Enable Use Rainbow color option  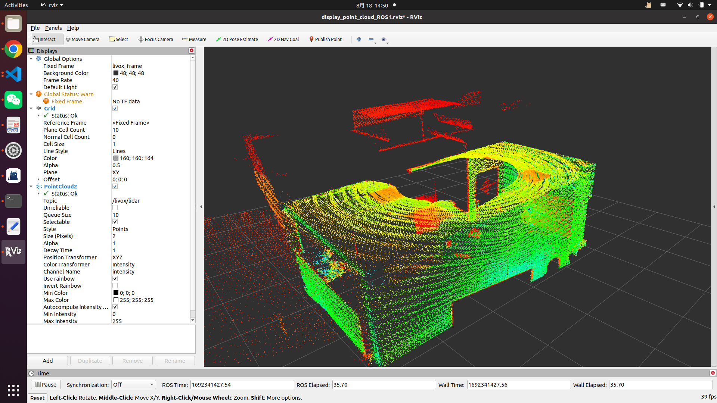click(115, 278)
